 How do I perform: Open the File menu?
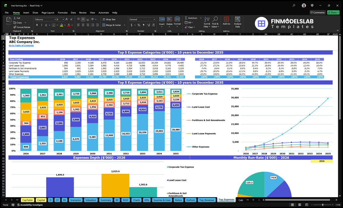[x=7, y=13]
